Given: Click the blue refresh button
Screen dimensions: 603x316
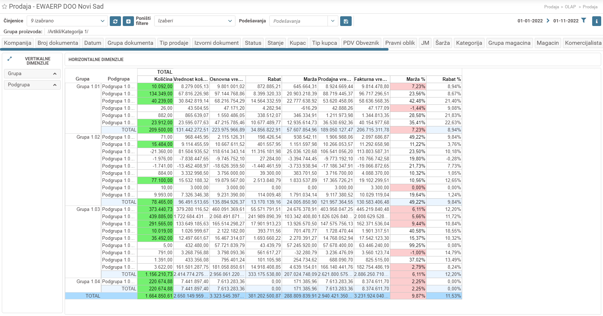Looking at the screenshot, I should 115,21.
